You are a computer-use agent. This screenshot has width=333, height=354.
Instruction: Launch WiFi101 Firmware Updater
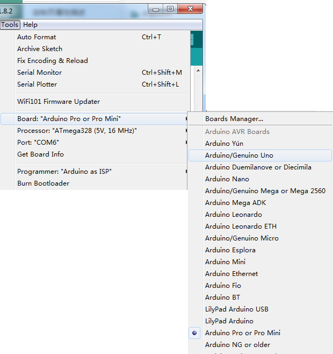pos(94,102)
